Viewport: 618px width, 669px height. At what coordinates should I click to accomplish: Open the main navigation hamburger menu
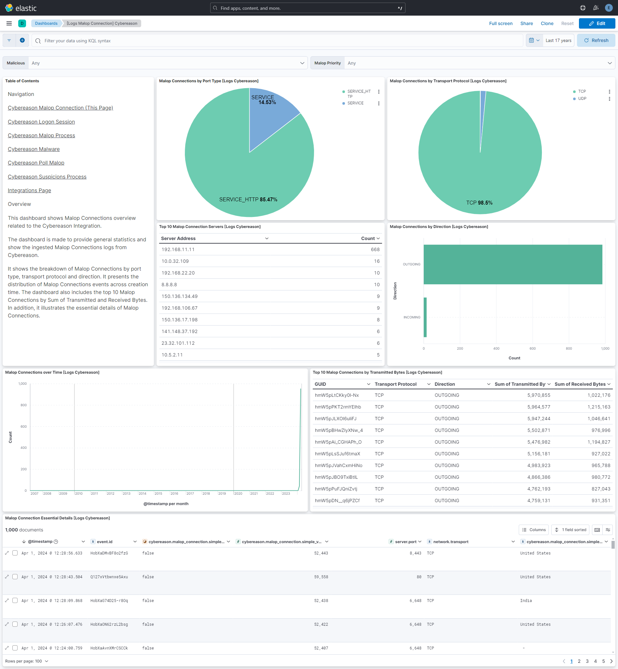coord(9,23)
